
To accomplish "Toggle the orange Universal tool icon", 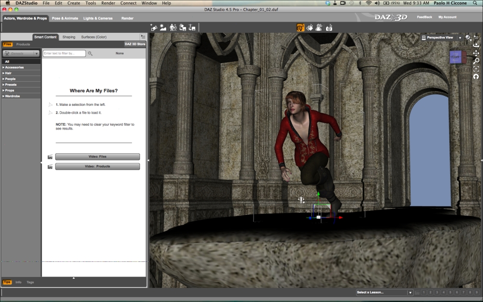I will [x=300, y=28].
